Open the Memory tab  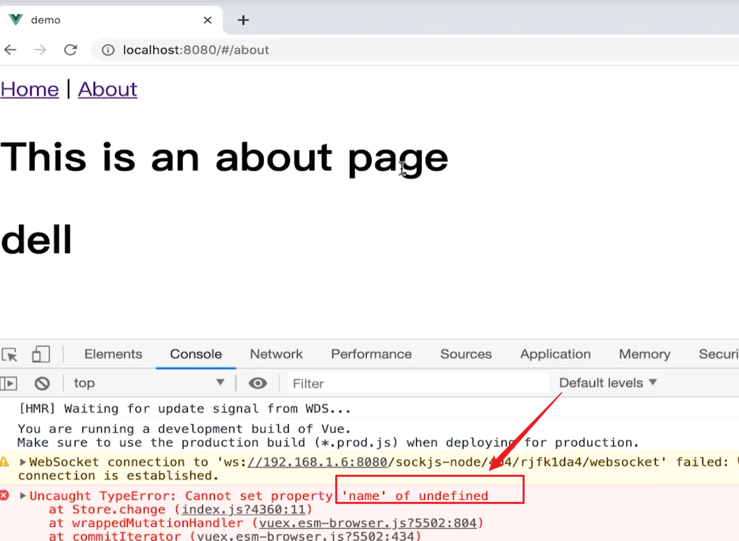click(x=645, y=354)
